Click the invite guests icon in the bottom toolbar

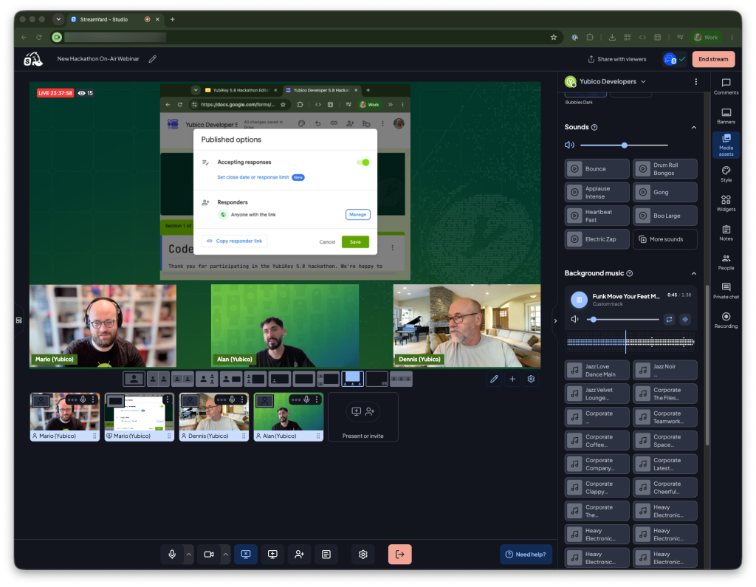click(300, 555)
